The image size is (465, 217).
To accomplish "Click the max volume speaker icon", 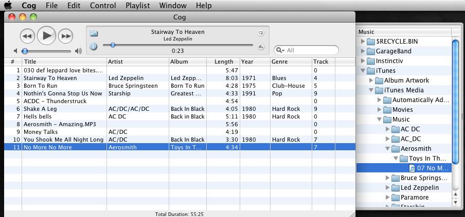I will [78, 51].
